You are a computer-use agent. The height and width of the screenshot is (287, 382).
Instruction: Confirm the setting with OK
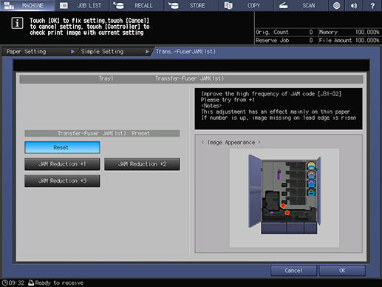pos(342,271)
